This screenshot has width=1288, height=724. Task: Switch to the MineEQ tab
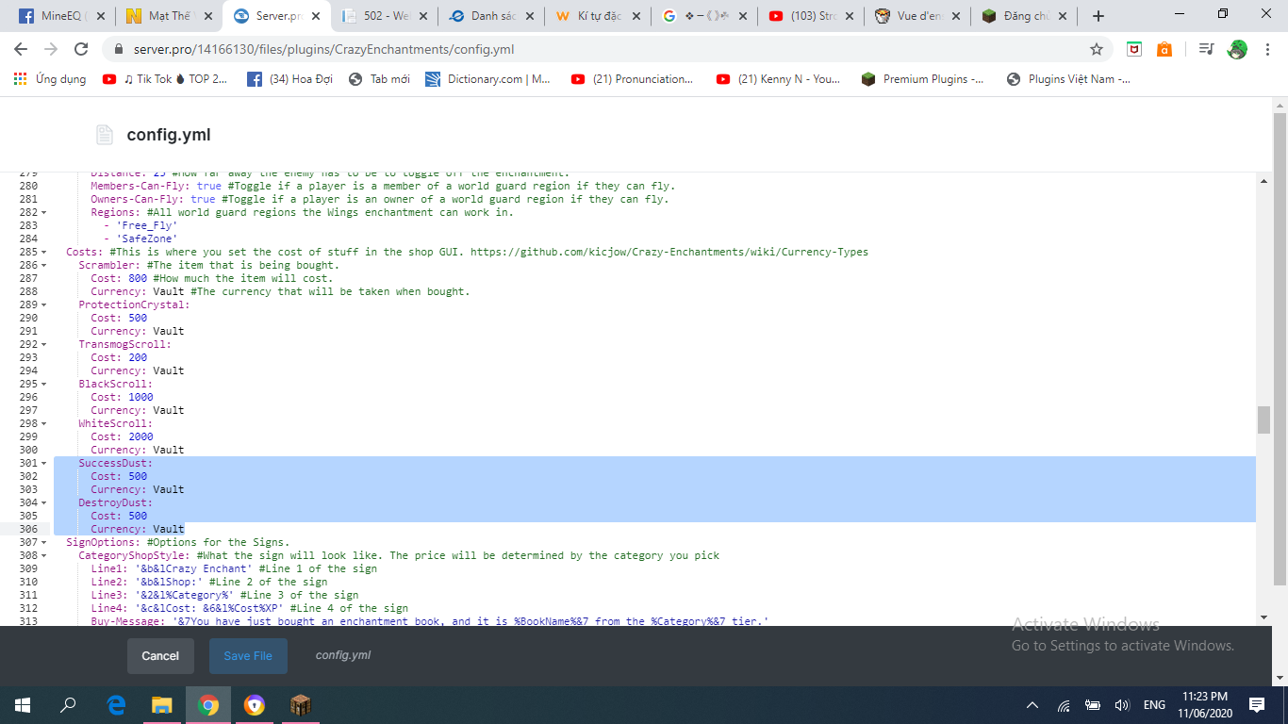[61, 16]
